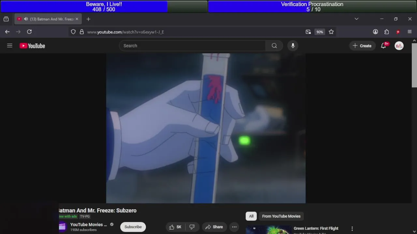Viewport: 417px width, 234px height.
Task: Reload the current page
Action: click(29, 32)
